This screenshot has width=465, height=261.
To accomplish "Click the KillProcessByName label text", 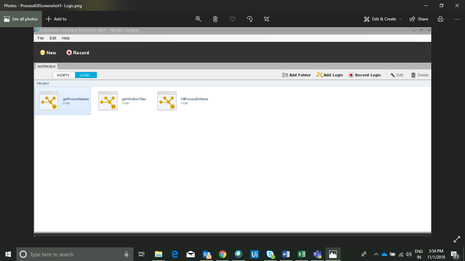I will [x=194, y=99].
